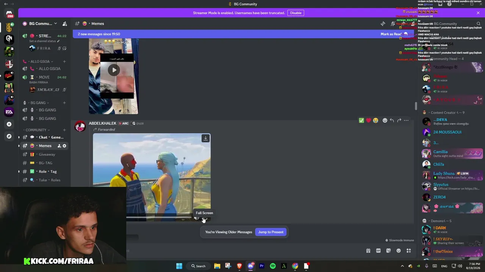Toggle fullscreen on the forwarded video
Image resolution: width=485 pixels, height=272 pixels.
(x=204, y=218)
